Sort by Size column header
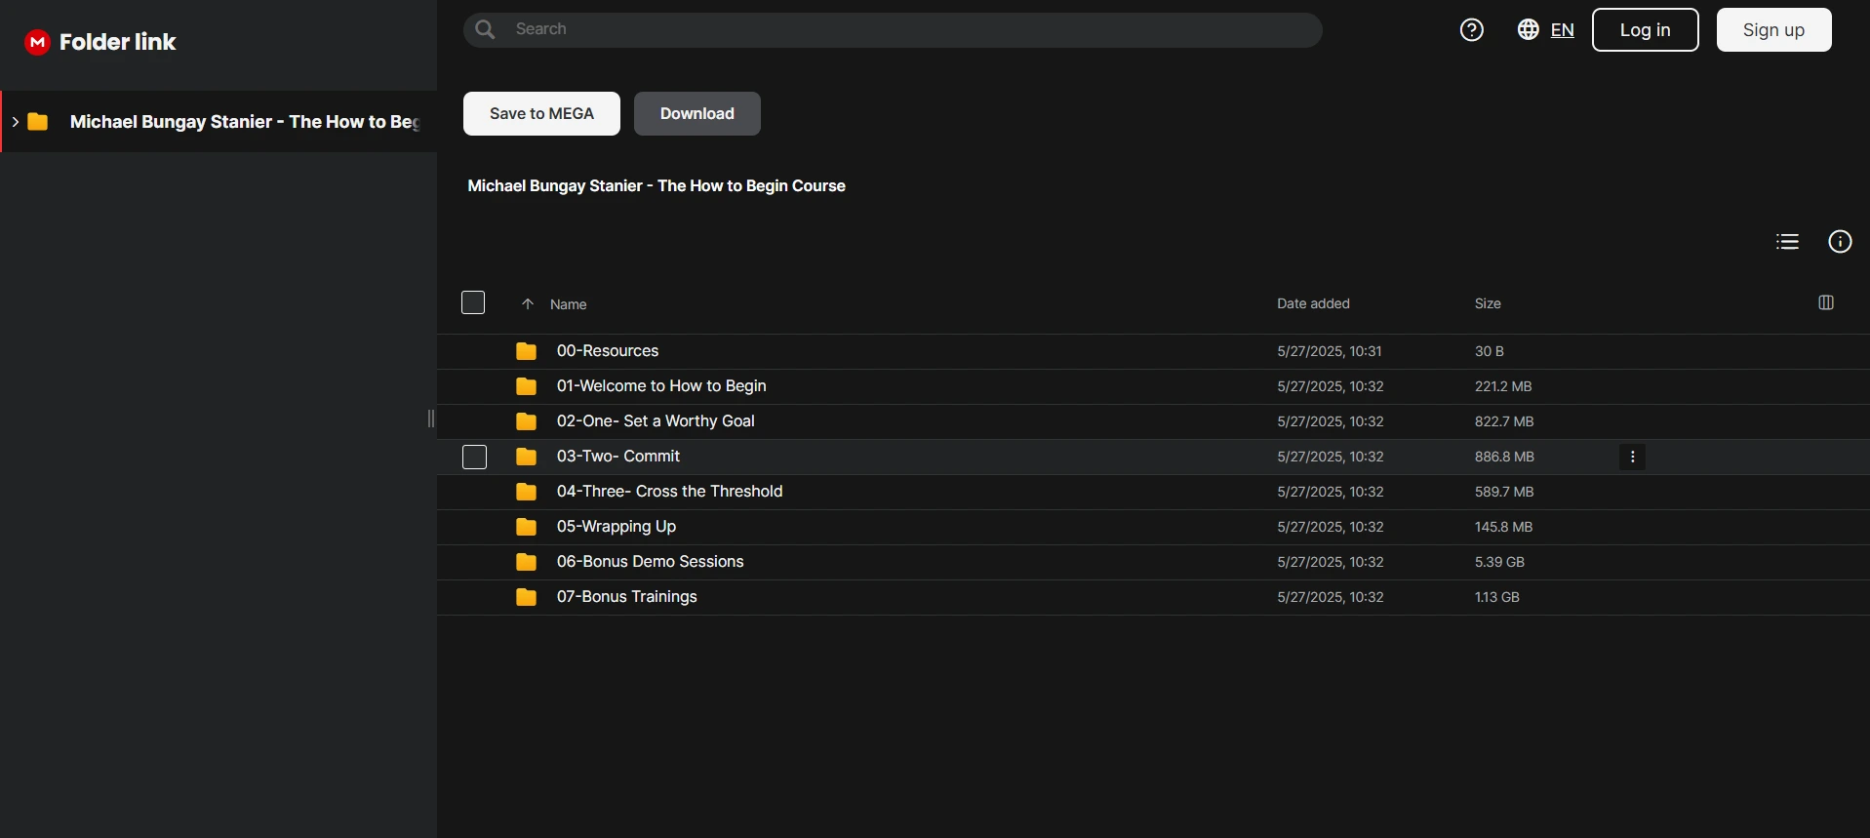This screenshot has height=838, width=1870. [x=1488, y=303]
